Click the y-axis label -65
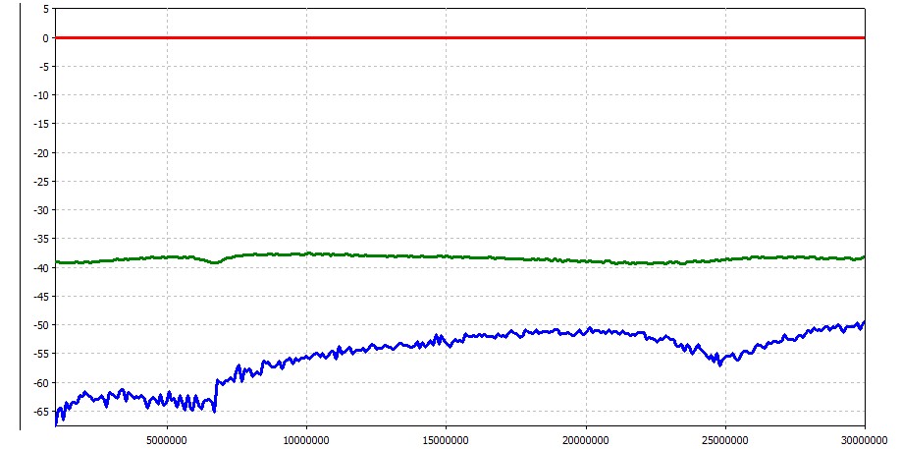 40,411
